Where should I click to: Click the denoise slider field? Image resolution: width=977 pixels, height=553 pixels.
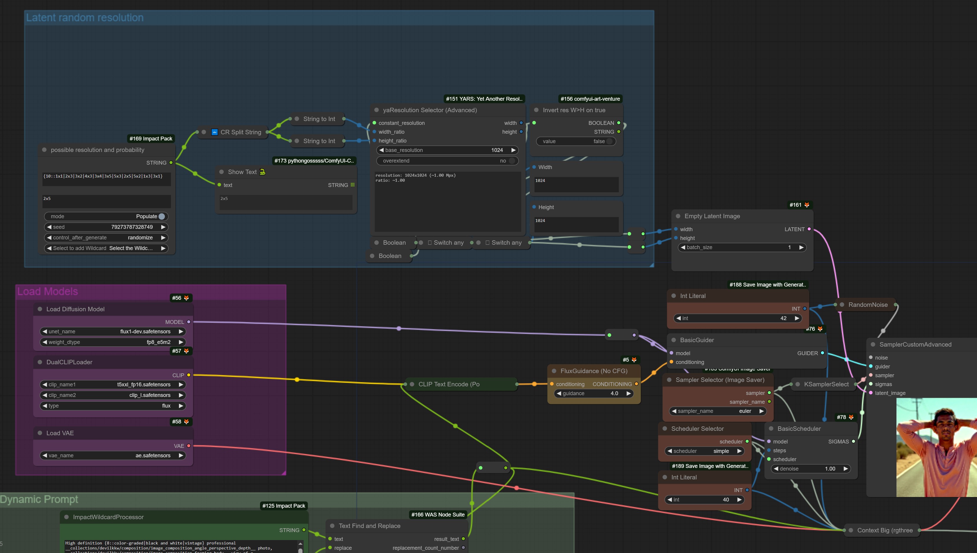pyautogui.click(x=810, y=469)
